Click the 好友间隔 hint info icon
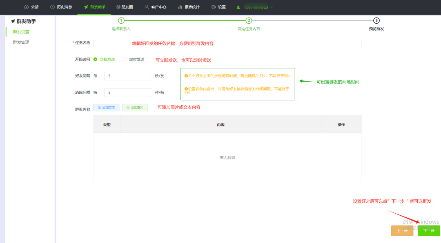The height and width of the screenshot is (243, 441). (x=186, y=76)
